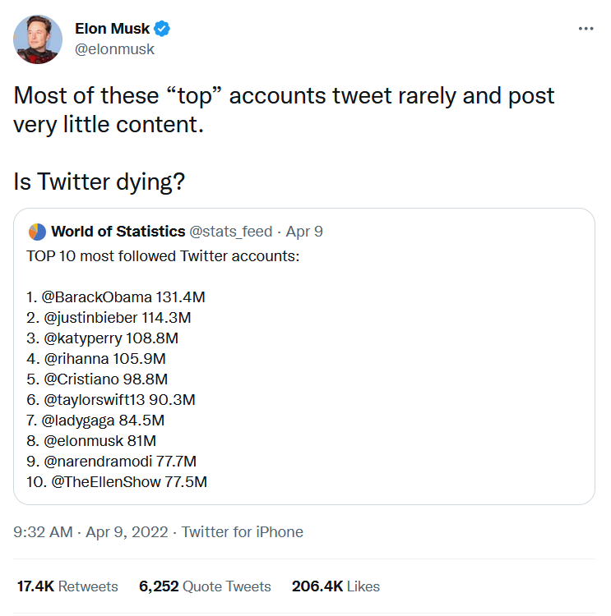
Task: Open the @stats_feed handle in quoted tweet
Action: [231, 232]
